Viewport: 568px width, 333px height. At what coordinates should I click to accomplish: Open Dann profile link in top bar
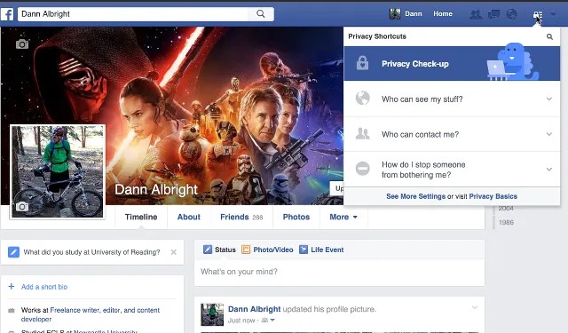pyautogui.click(x=414, y=14)
